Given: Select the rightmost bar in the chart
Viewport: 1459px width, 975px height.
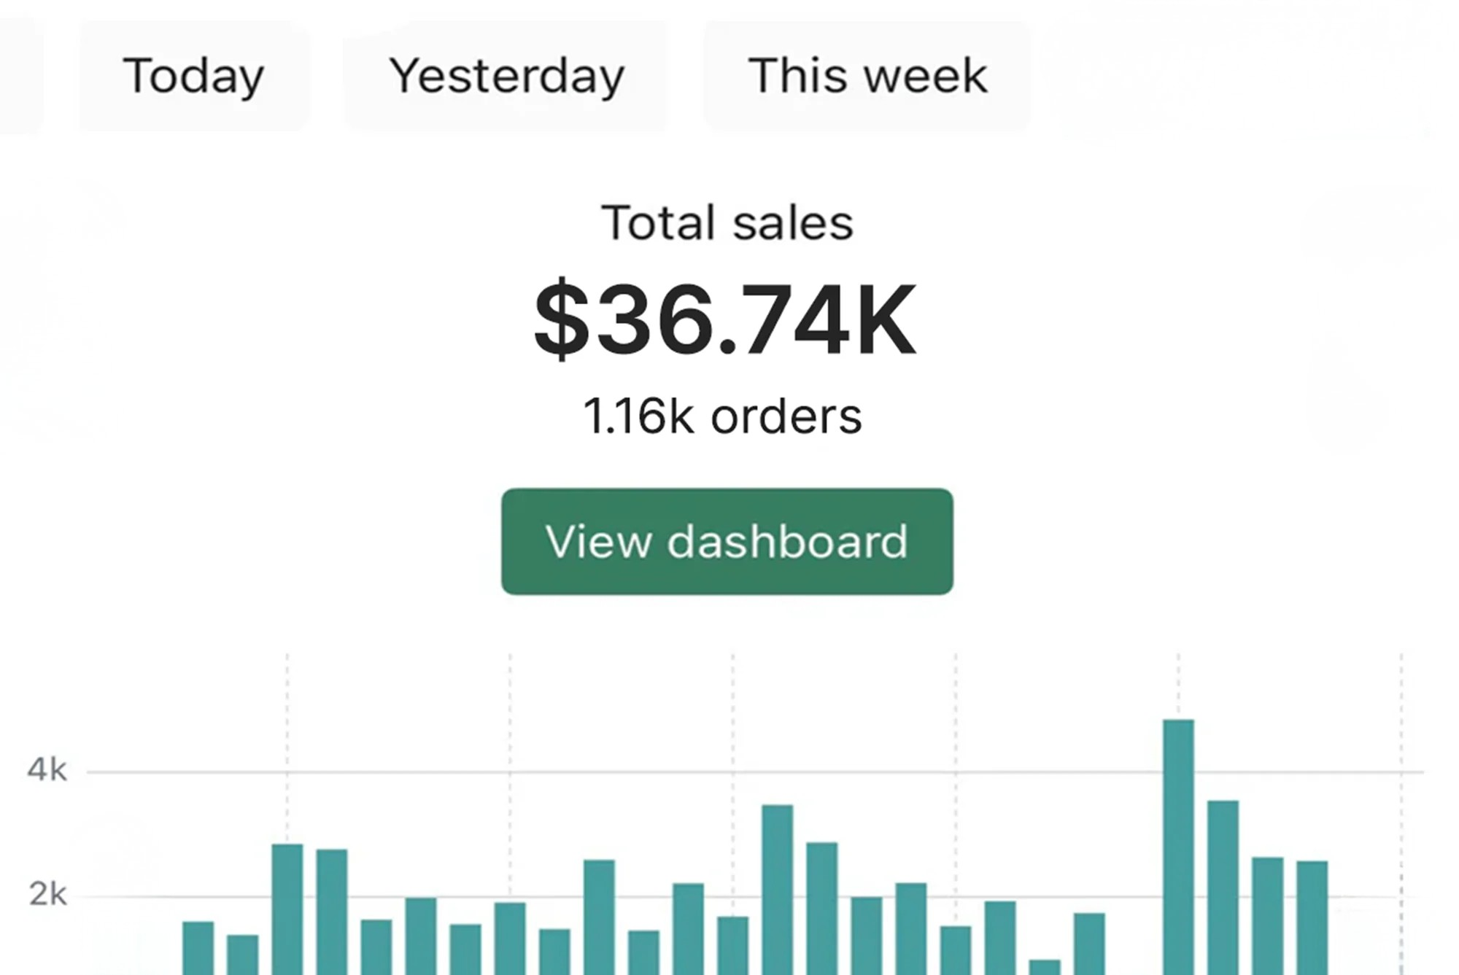Looking at the screenshot, I should coord(1312,917).
